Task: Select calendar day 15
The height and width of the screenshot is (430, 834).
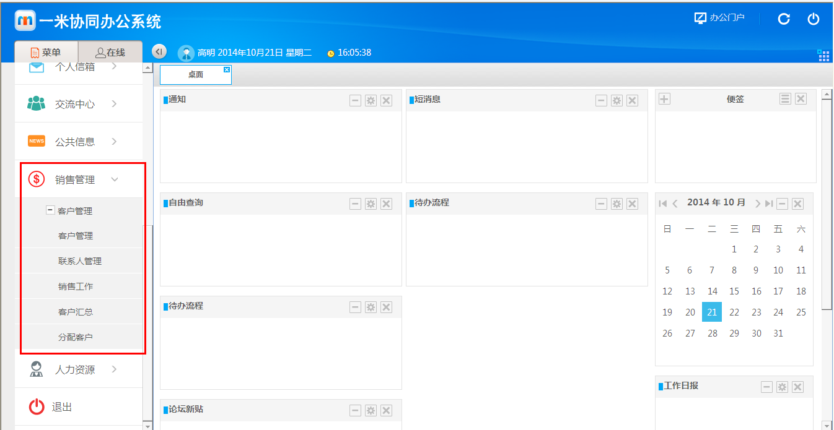Action: click(734, 291)
